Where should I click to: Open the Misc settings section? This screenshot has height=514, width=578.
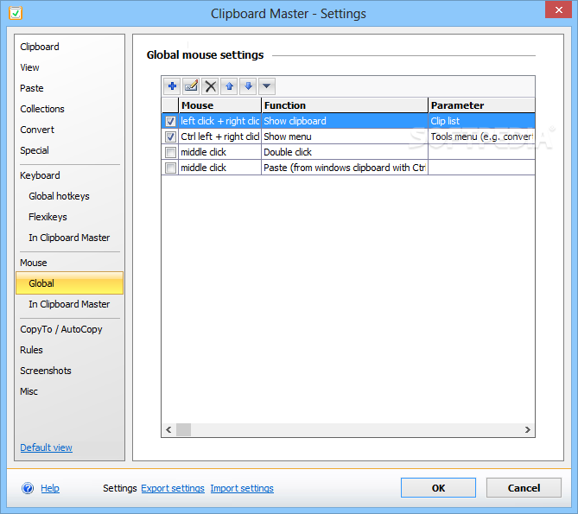tap(29, 391)
